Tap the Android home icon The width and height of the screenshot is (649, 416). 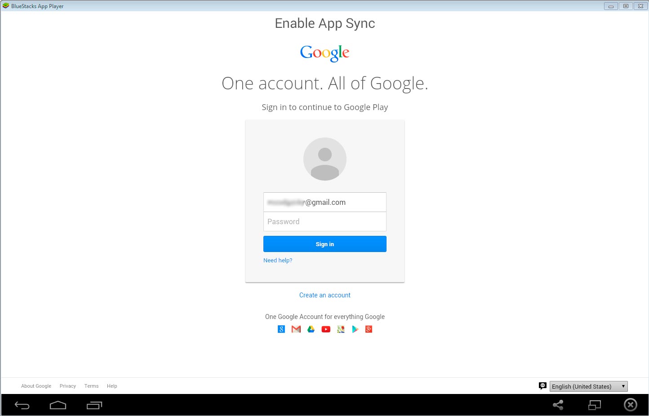tap(58, 405)
